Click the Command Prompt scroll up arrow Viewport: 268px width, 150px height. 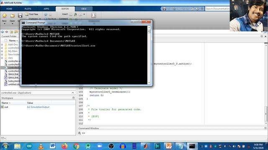[x=149, y=27]
